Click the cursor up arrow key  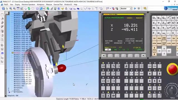tap(164, 49)
